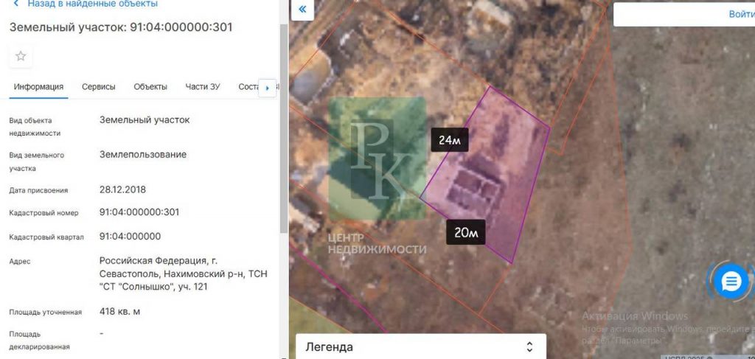This screenshot has width=755, height=359.
Task: Switch to the Объекты tab
Action: 150,87
